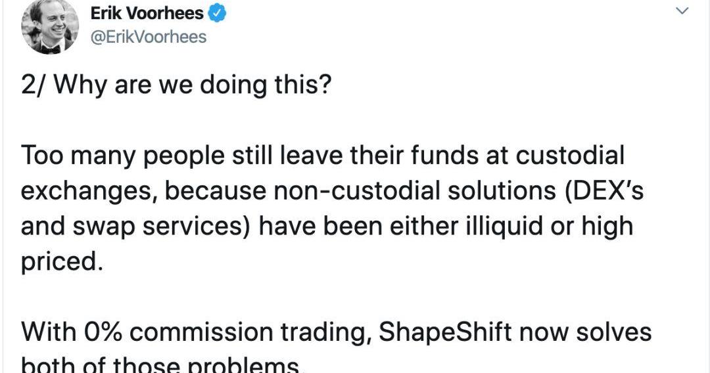Click the Erik Voorhees display name

point(147,12)
